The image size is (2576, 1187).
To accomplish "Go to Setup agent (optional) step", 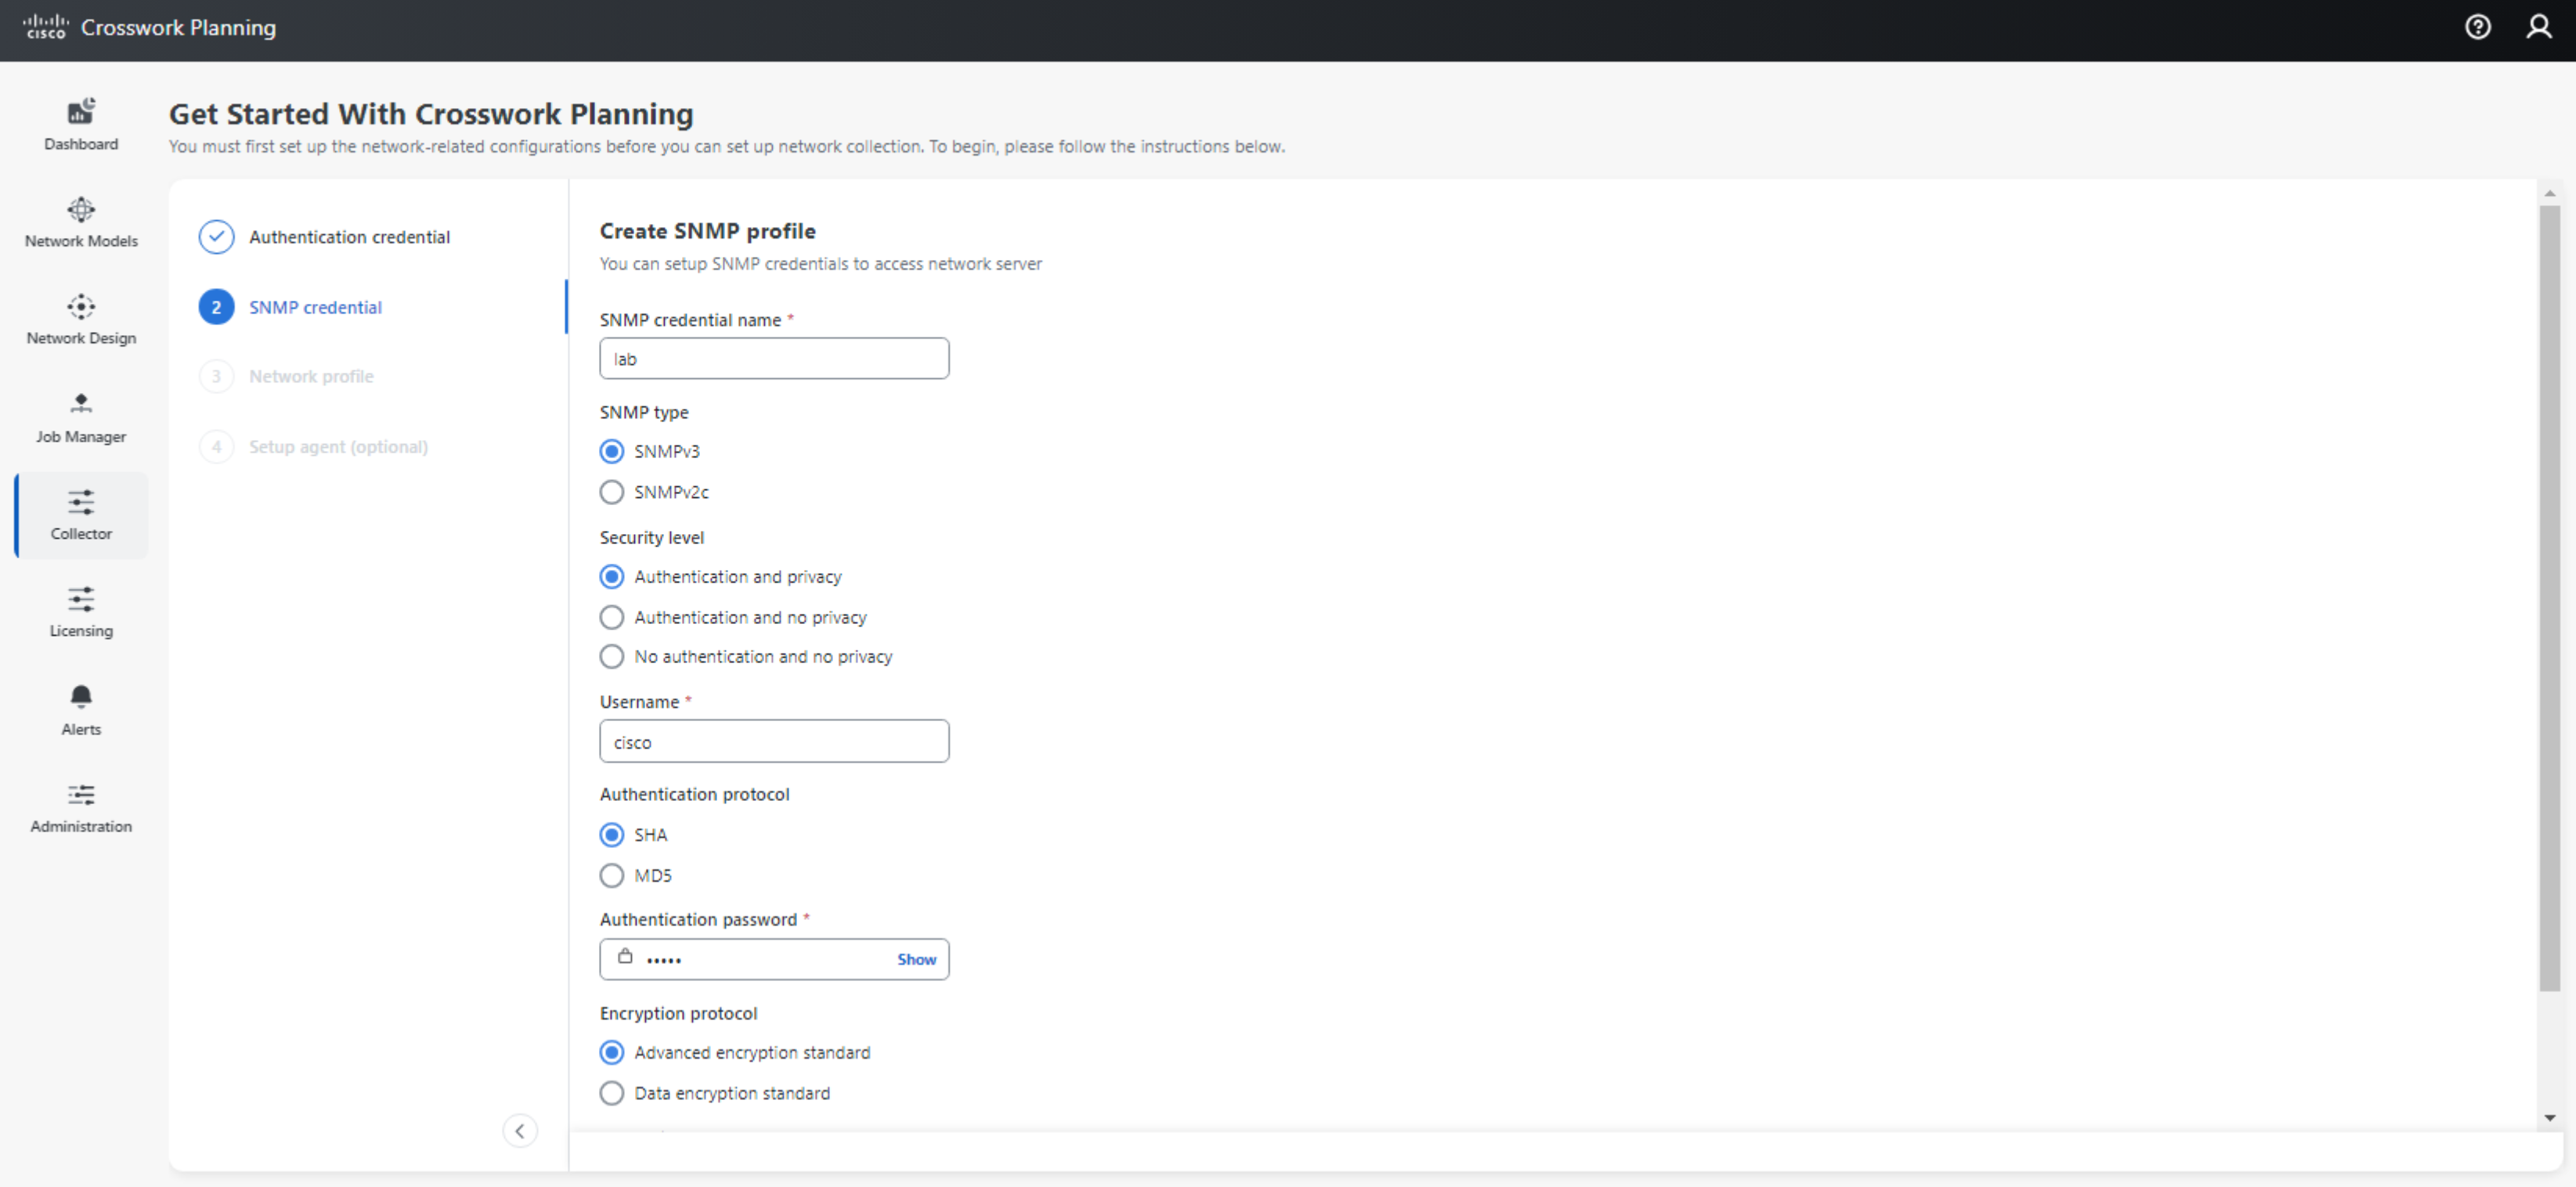I will pyautogui.click(x=338, y=446).
